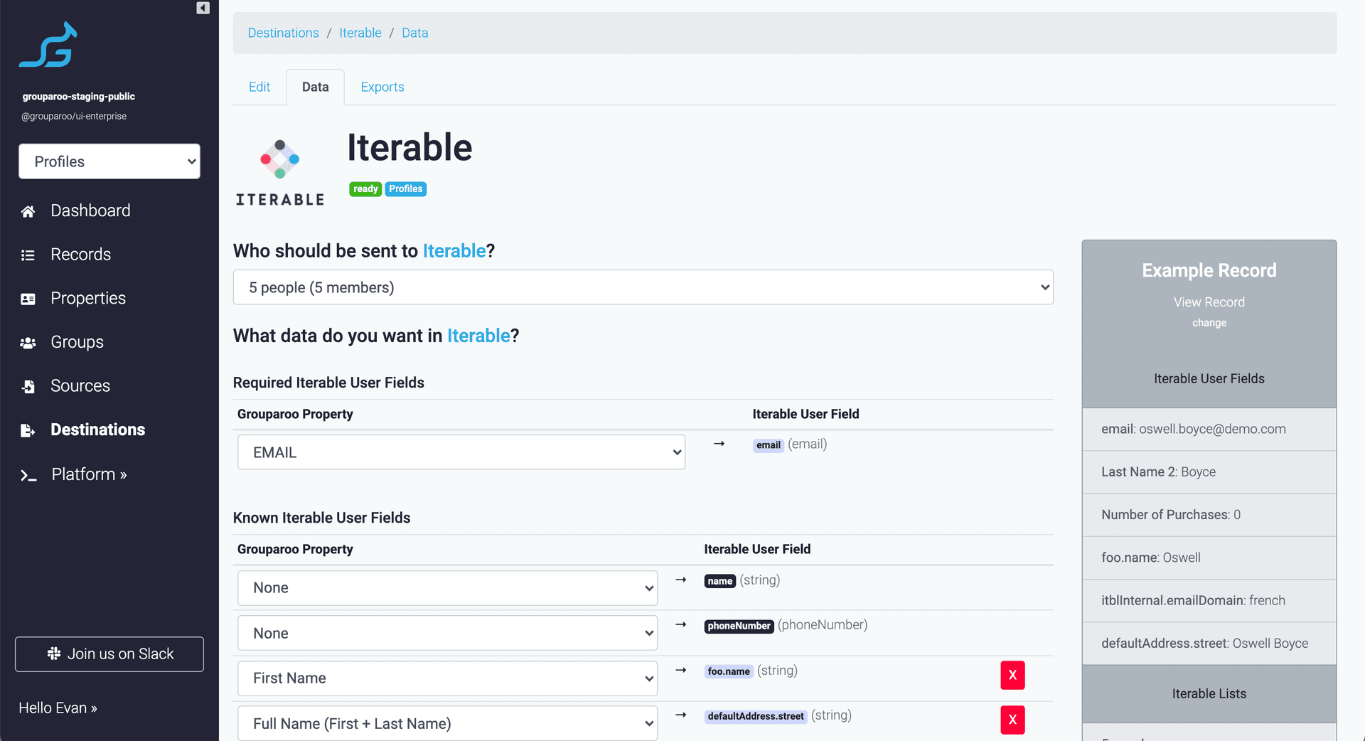The width and height of the screenshot is (1365, 741).
Task: Click the Properties card icon
Action: click(28, 299)
